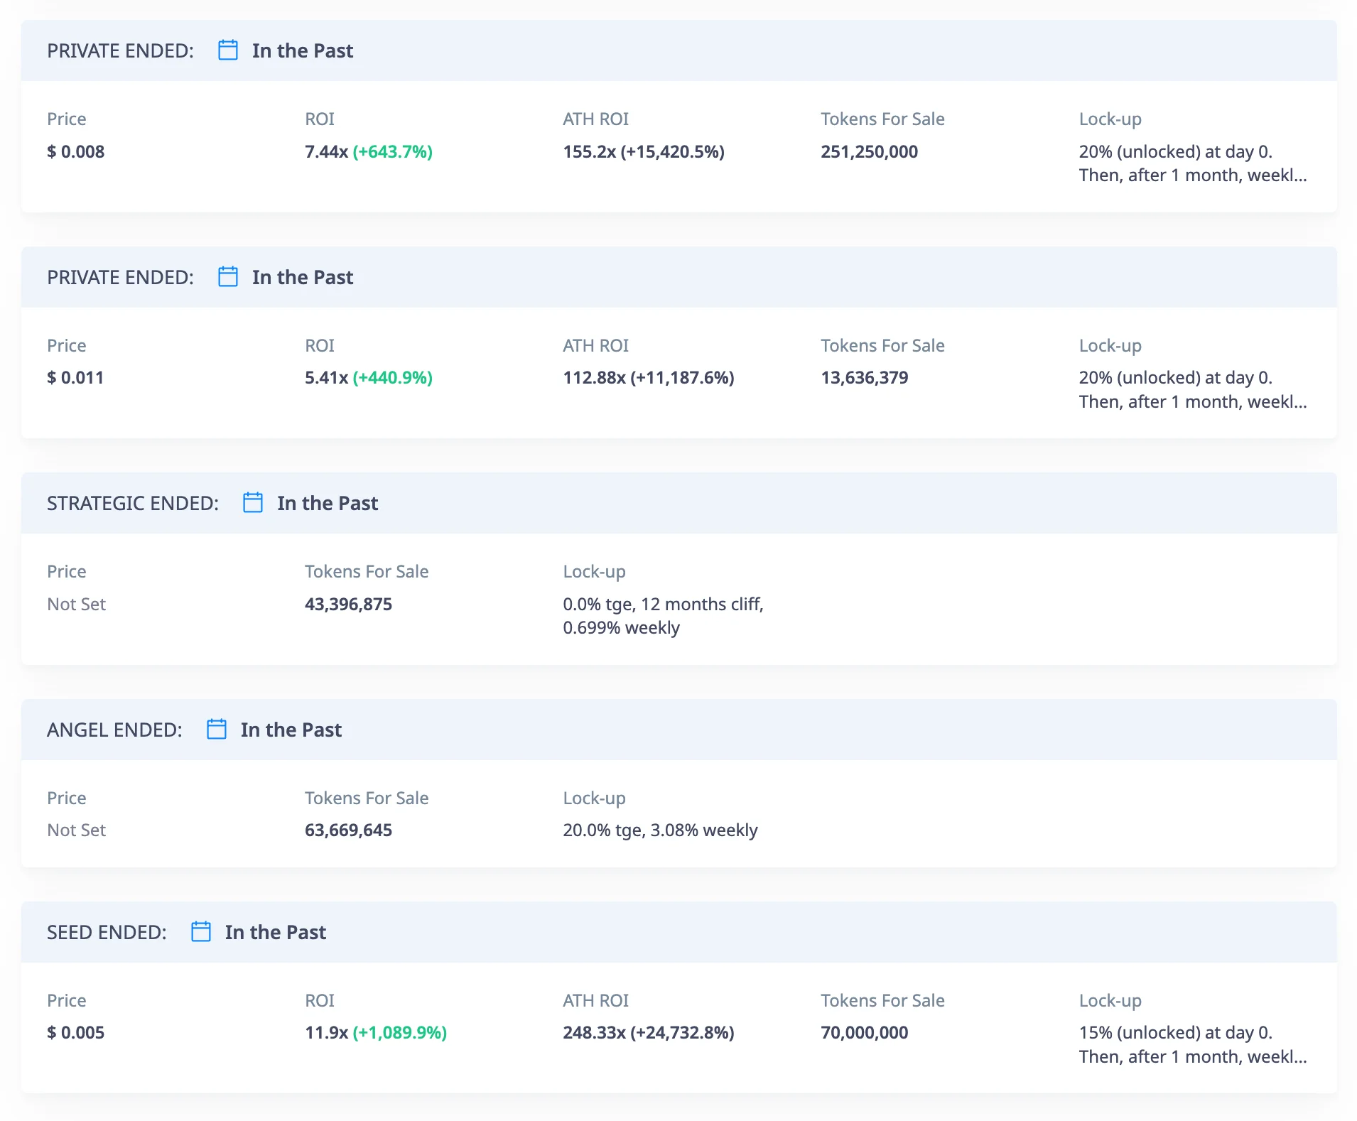Click the Seed price $ 0.005
The height and width of the screenshot is (1121, 1357).
75,1032
